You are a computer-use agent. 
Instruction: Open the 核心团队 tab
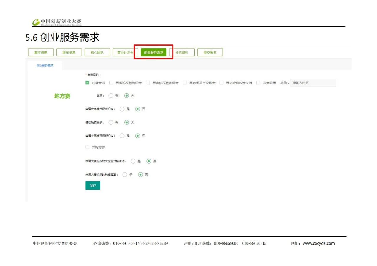pos(97,52)
